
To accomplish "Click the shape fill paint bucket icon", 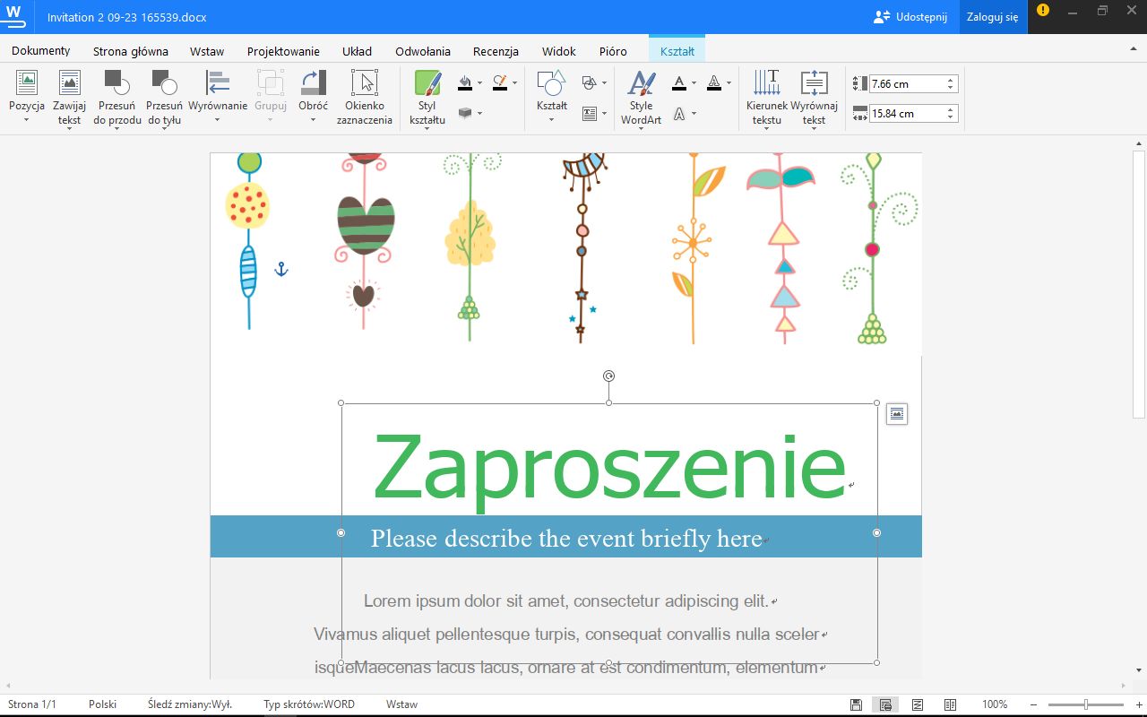I will (x=464, y=83).
